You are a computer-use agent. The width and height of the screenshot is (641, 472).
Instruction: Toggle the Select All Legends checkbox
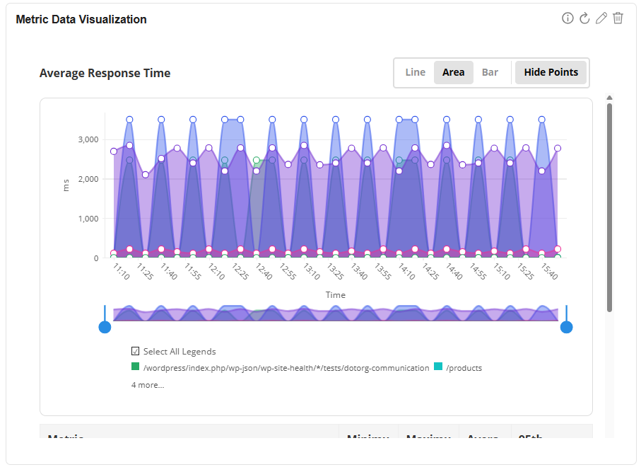pyautogui.click(x=135, y=351)
